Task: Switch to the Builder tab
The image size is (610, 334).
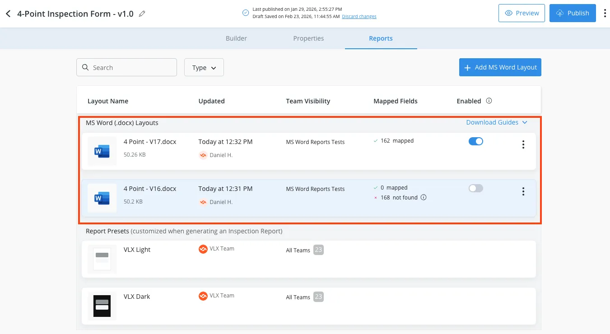Action: pos(236,38)
